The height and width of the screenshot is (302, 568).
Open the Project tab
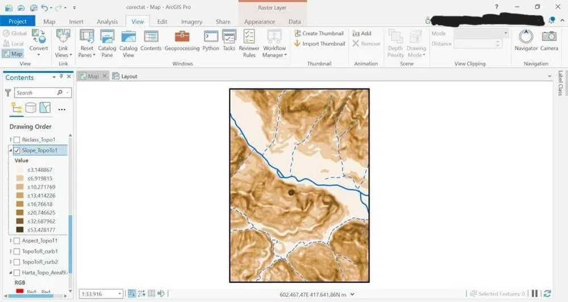pos(18,22)
